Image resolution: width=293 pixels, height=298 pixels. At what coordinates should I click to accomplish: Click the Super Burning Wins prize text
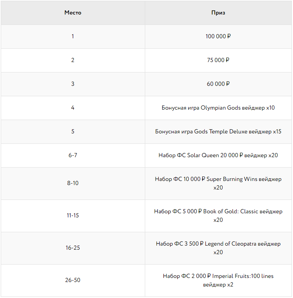click(x=218, y=183)
